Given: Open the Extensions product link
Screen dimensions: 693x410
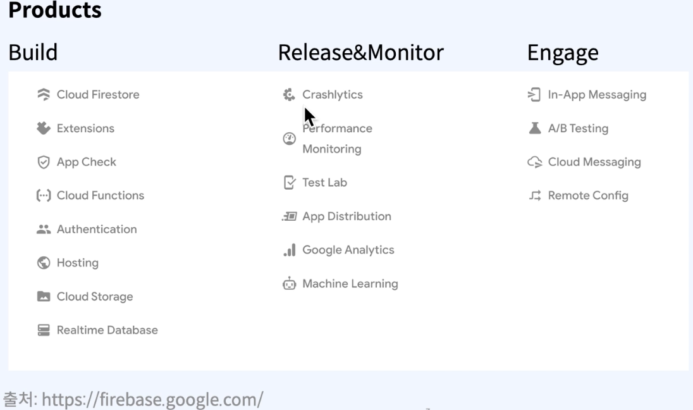Looking at the screenshot, I should (x=85, y=128).
